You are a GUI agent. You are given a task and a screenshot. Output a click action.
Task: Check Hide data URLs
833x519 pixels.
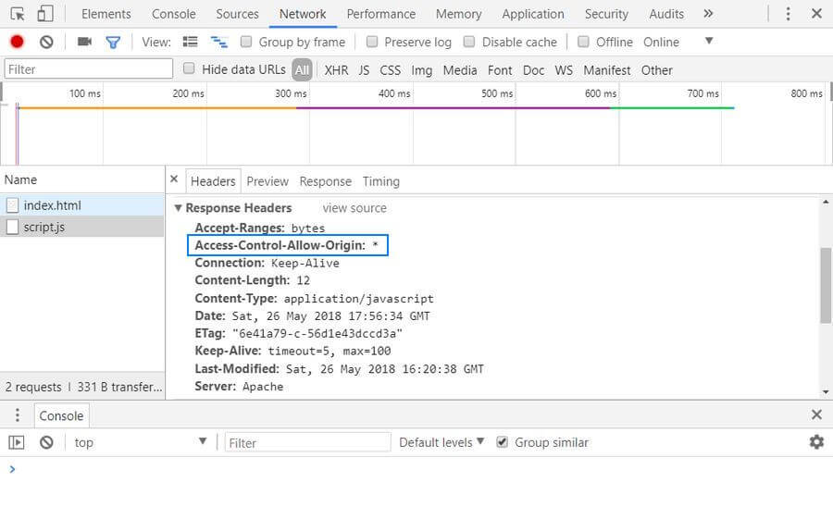[x=189, y=68]
